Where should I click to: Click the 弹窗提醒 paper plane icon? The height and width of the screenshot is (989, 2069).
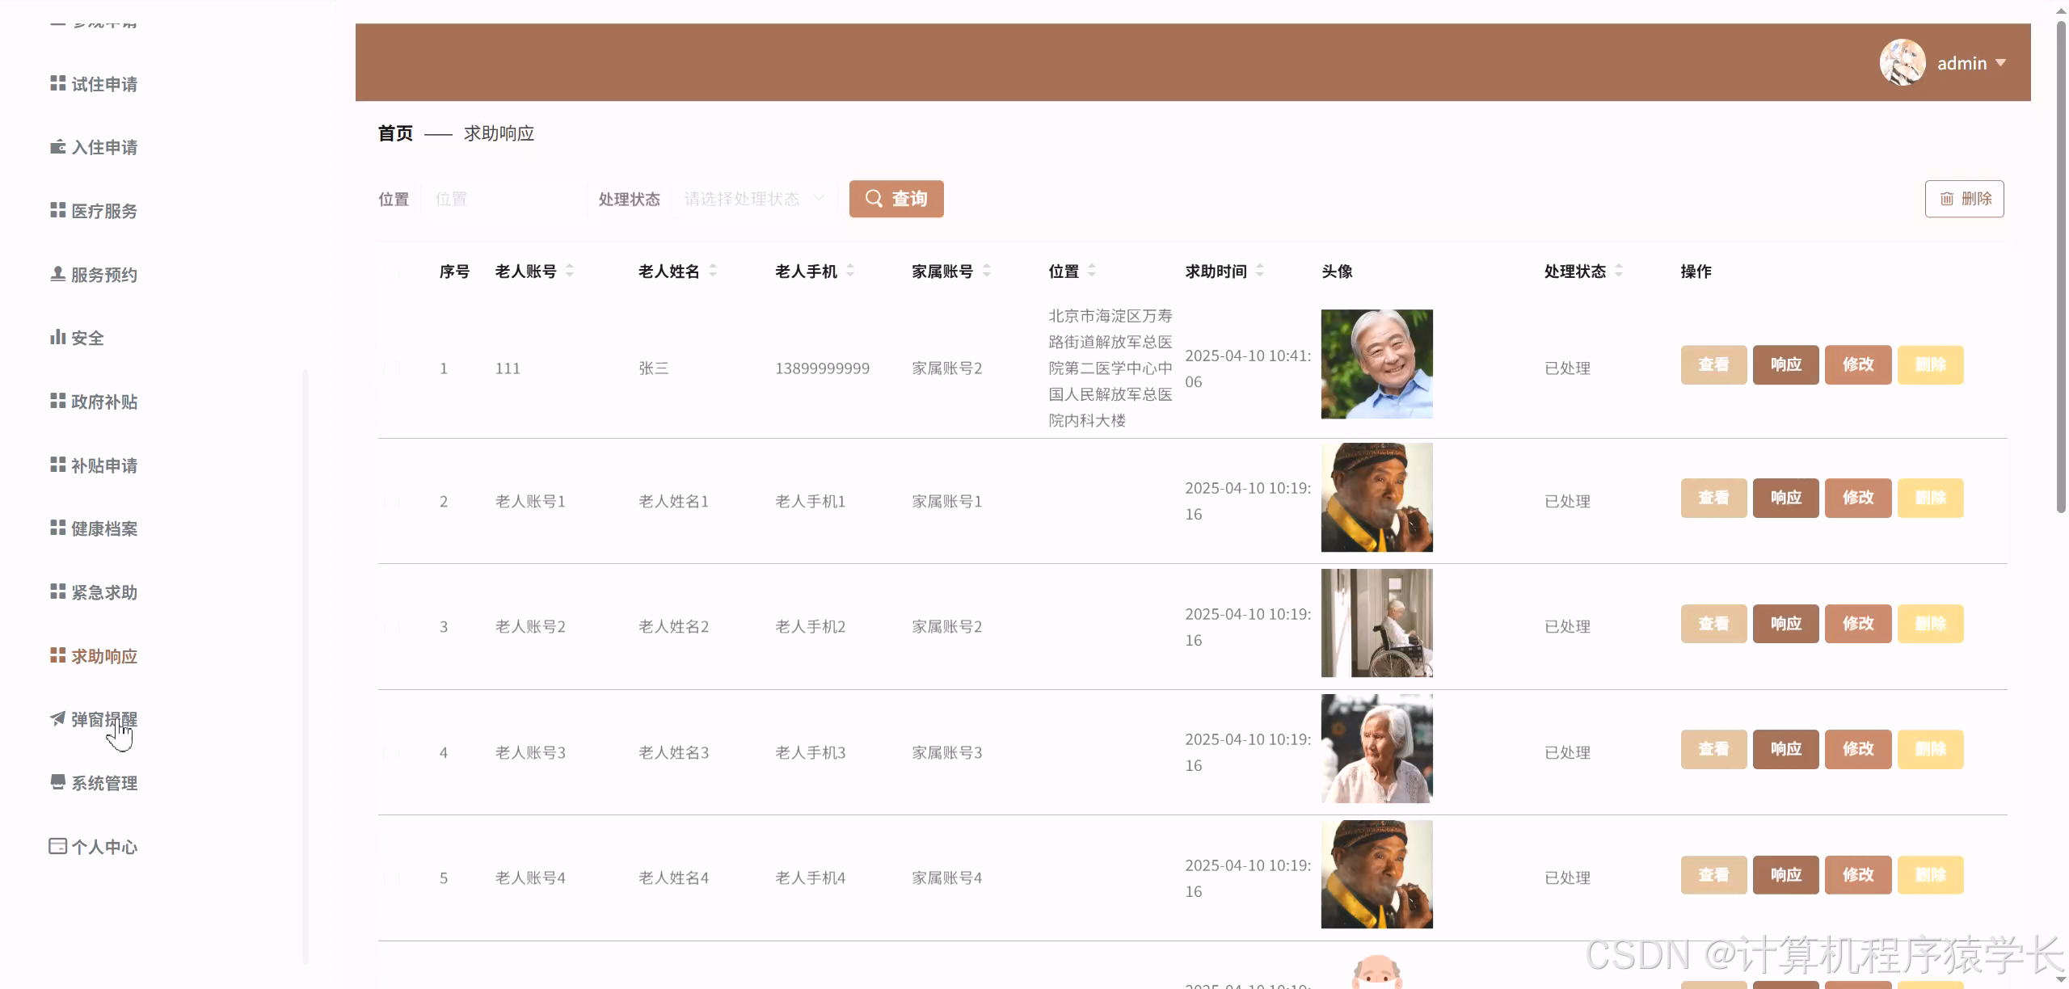point(57,718)
